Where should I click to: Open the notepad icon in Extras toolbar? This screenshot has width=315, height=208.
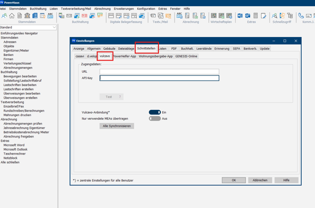click(263, 16)
